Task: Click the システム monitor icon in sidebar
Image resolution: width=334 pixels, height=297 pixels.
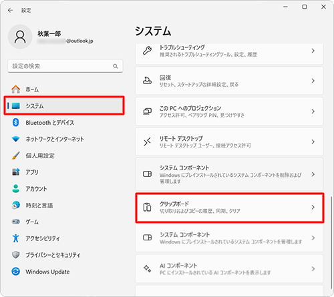Action: 16,106
